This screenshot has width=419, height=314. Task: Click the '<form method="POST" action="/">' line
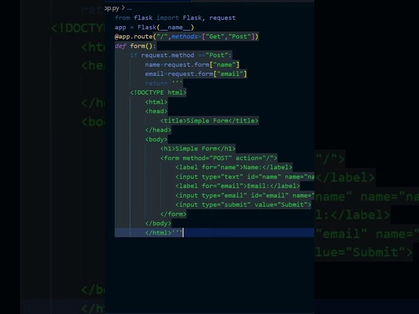(x=219, y=158)
